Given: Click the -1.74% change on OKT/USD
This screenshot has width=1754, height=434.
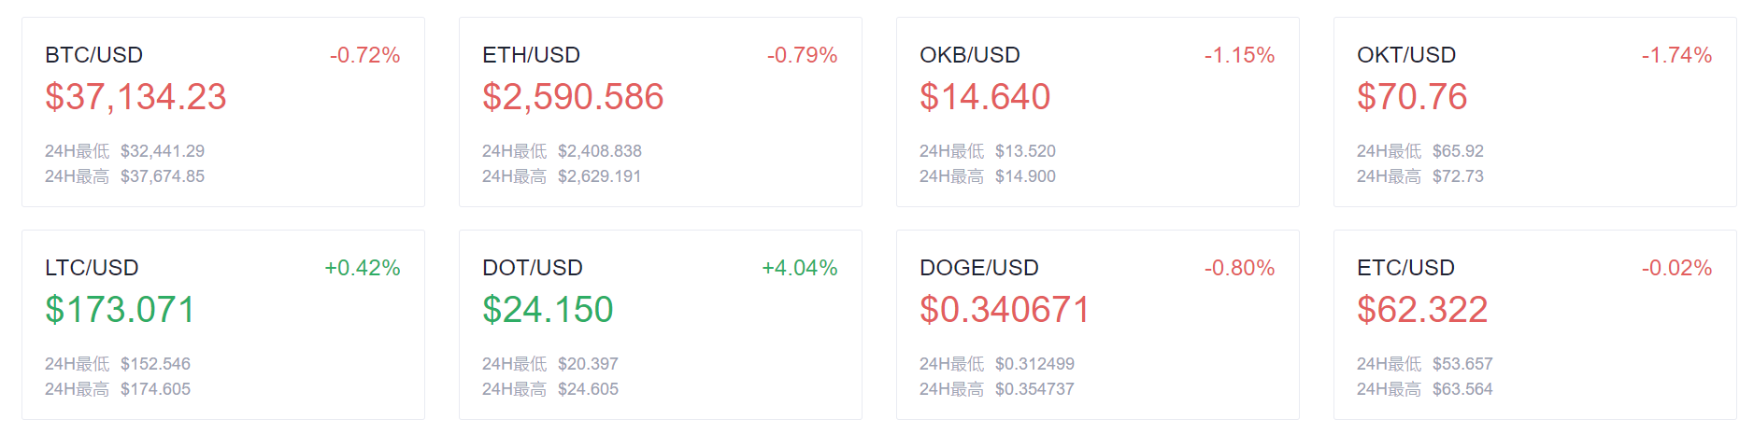Looking at the screenshot, I should coord(1677,55).
